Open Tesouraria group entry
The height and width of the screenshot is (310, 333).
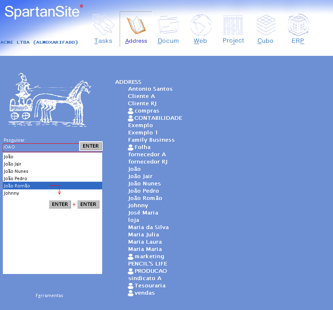pyautogui.click(x=150, y=286)
